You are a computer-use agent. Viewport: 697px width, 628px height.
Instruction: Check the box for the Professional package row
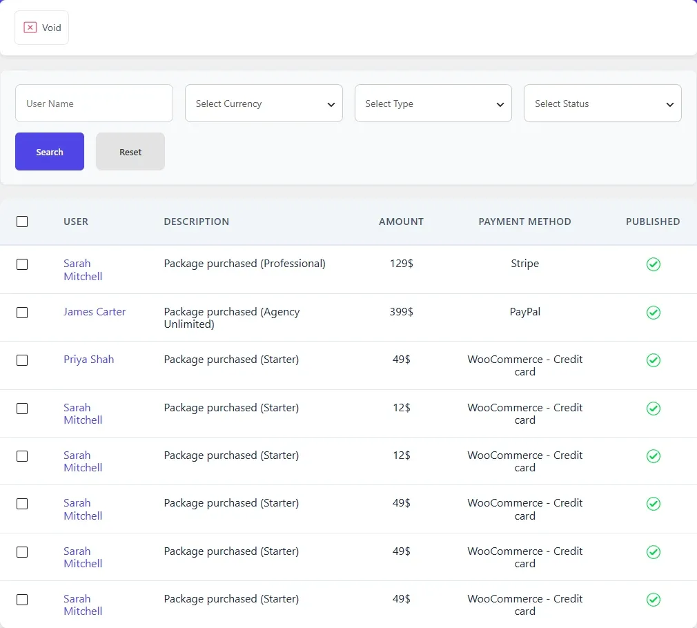pos(22,264)
